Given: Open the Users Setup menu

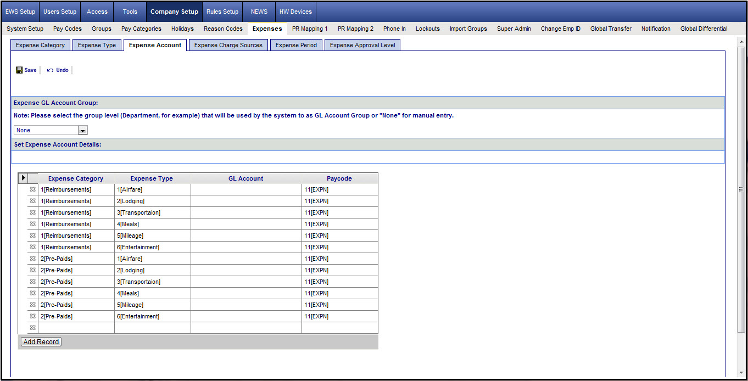Looking at the screenshot, I should (x=60, y=12).
